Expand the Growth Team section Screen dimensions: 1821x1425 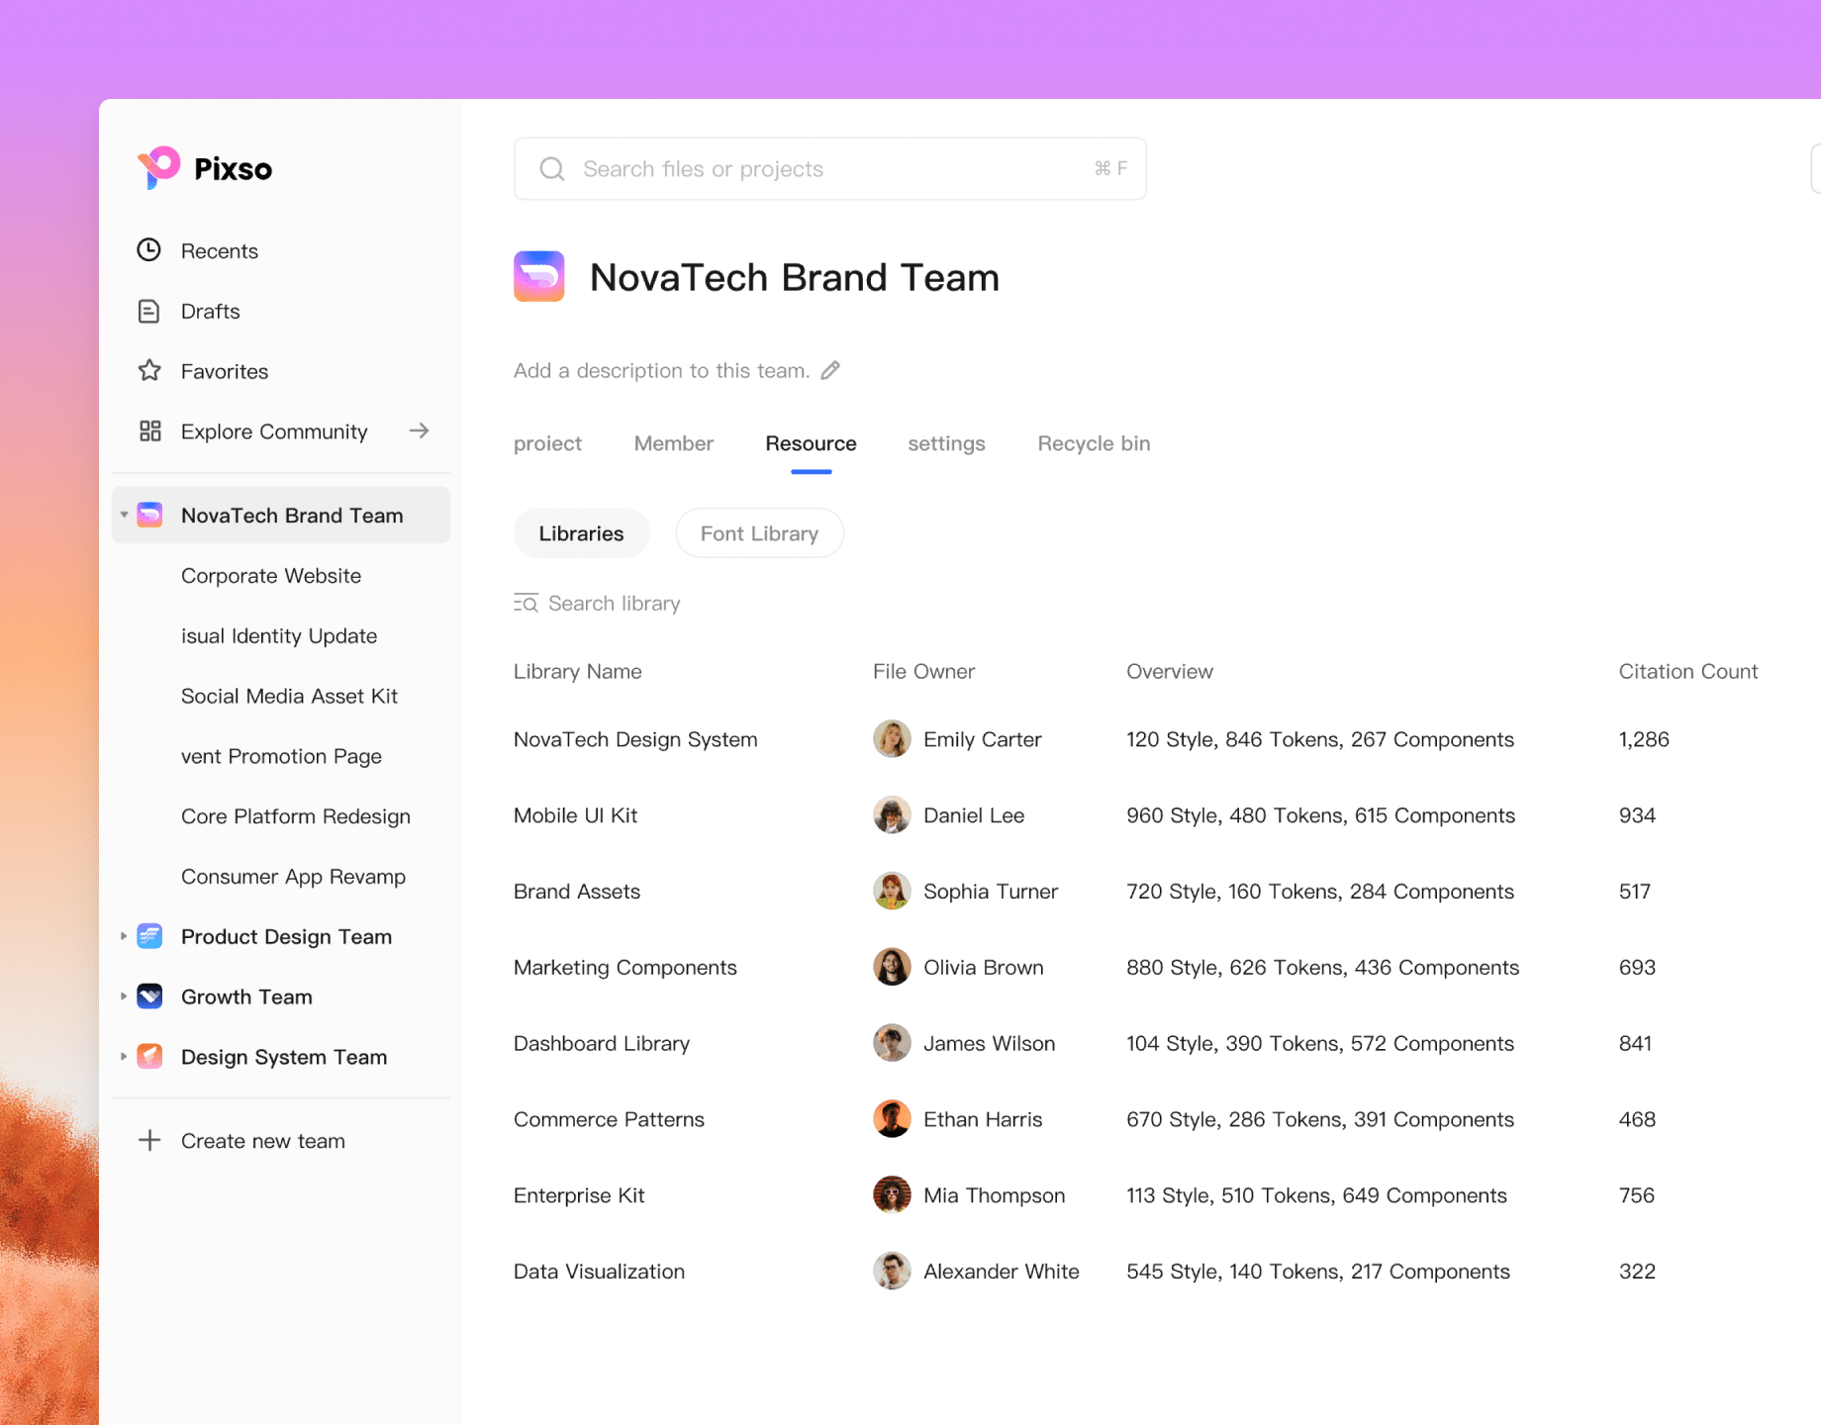tap(123, 997)
